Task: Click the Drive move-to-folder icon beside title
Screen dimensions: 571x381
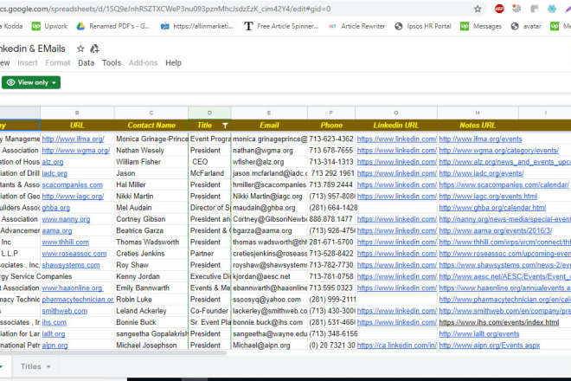Action: [x=94, y=48]
